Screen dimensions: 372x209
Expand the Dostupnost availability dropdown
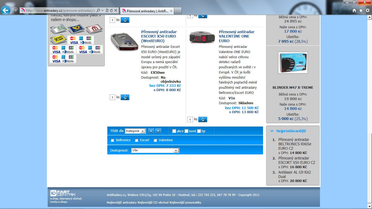pyautogui.click(x=155, y=150)
